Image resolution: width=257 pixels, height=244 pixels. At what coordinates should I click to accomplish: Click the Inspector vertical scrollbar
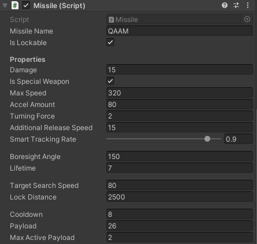tap(256, 176)
